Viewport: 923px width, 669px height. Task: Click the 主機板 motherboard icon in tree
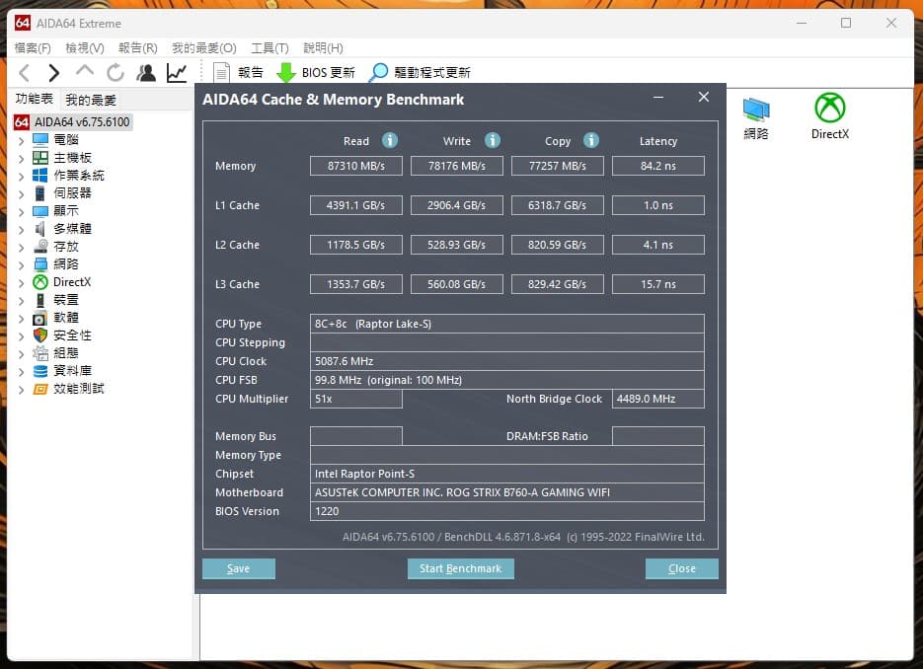(40, 157)
